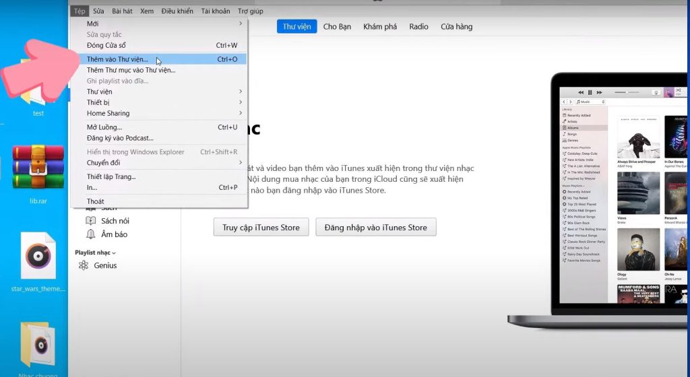Viewport: 690px width, 377px height.
Task: Switch to the Radio tab
Action: click(418, 26)
